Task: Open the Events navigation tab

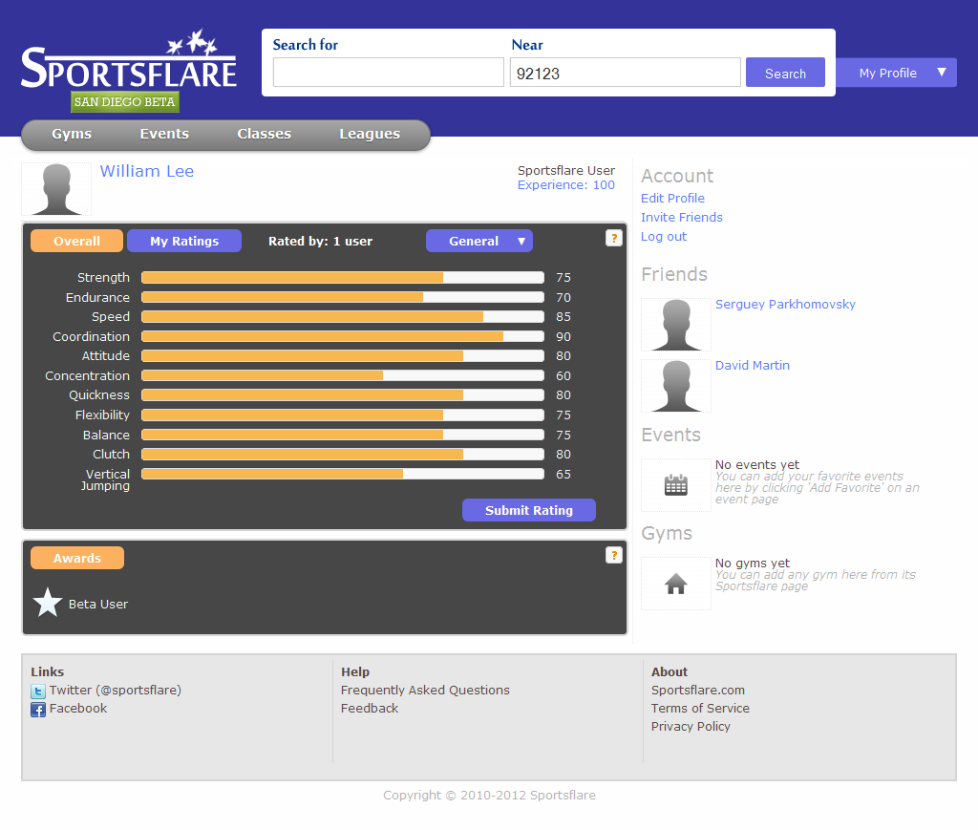Action: coord(164,134)
